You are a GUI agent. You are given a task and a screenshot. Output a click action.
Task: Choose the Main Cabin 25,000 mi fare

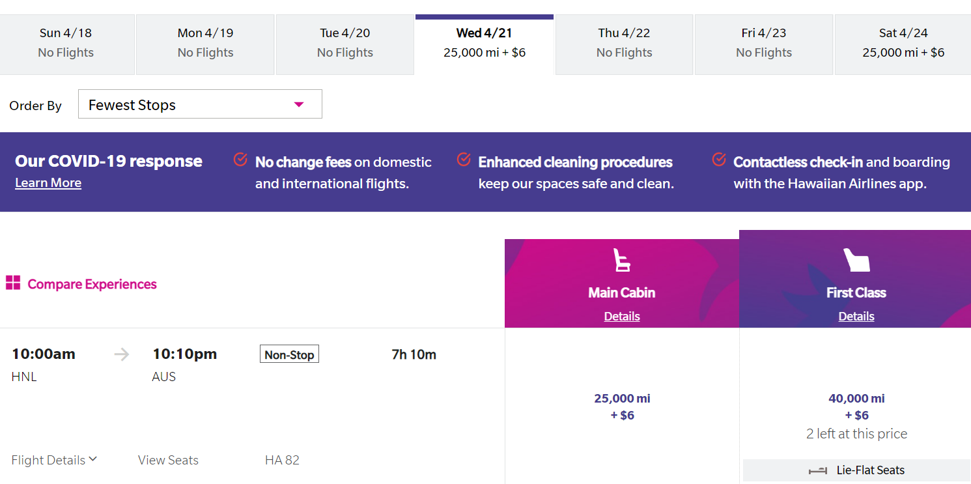(622, 406)
